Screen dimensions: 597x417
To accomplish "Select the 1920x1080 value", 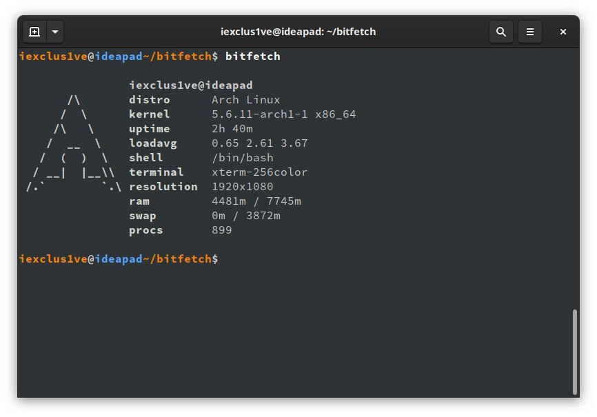I will coord(243,187).
